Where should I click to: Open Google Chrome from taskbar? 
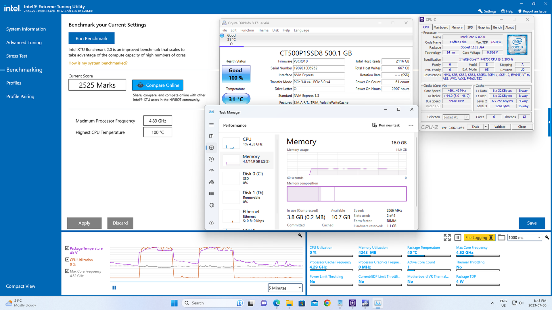tap(327, 303)
